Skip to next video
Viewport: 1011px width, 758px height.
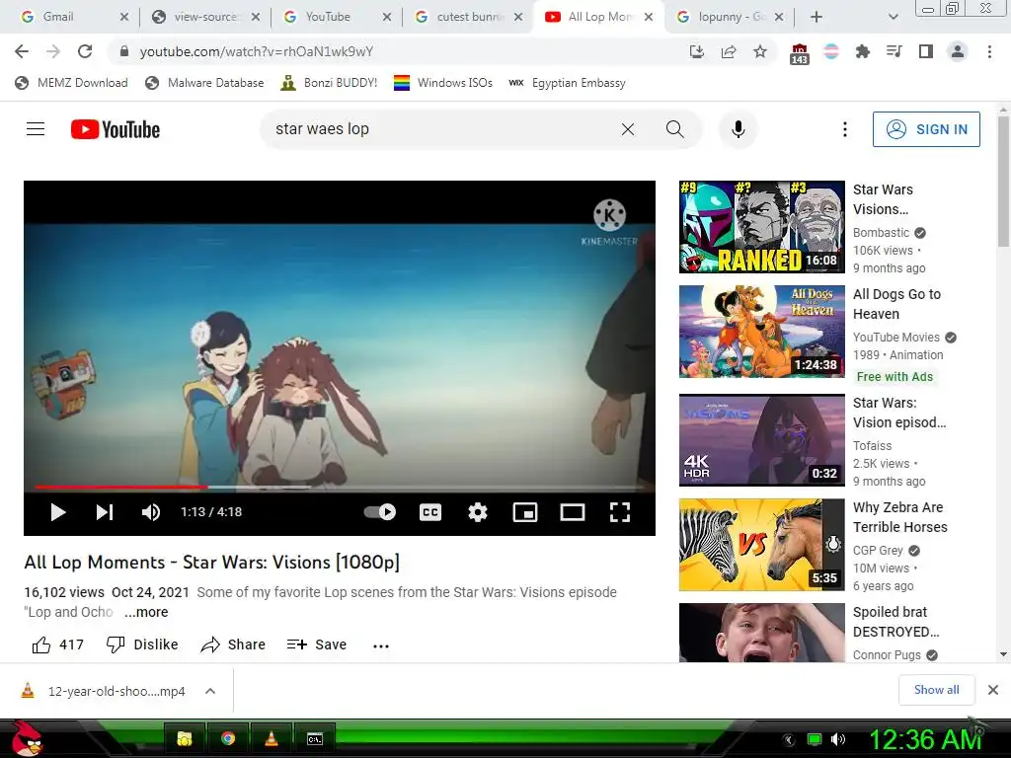tap(105, 512)
